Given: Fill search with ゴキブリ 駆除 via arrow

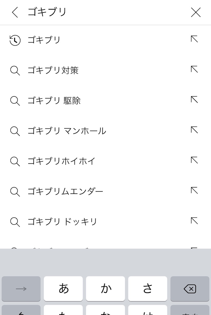Looking at the screenshot, I should point(194,100).
